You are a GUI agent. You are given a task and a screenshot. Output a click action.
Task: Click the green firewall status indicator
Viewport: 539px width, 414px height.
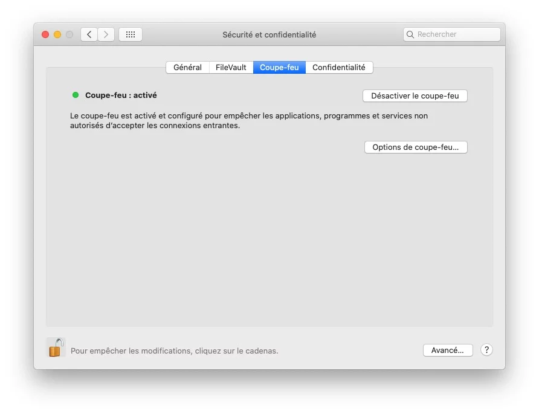click(x=76, y=95)
